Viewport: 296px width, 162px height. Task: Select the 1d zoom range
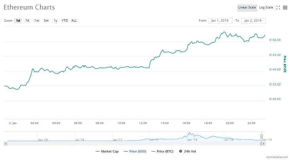point(18,21)
